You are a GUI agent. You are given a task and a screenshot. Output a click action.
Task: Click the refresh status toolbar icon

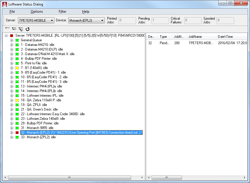pyautogui.click(x=27, y=29)
